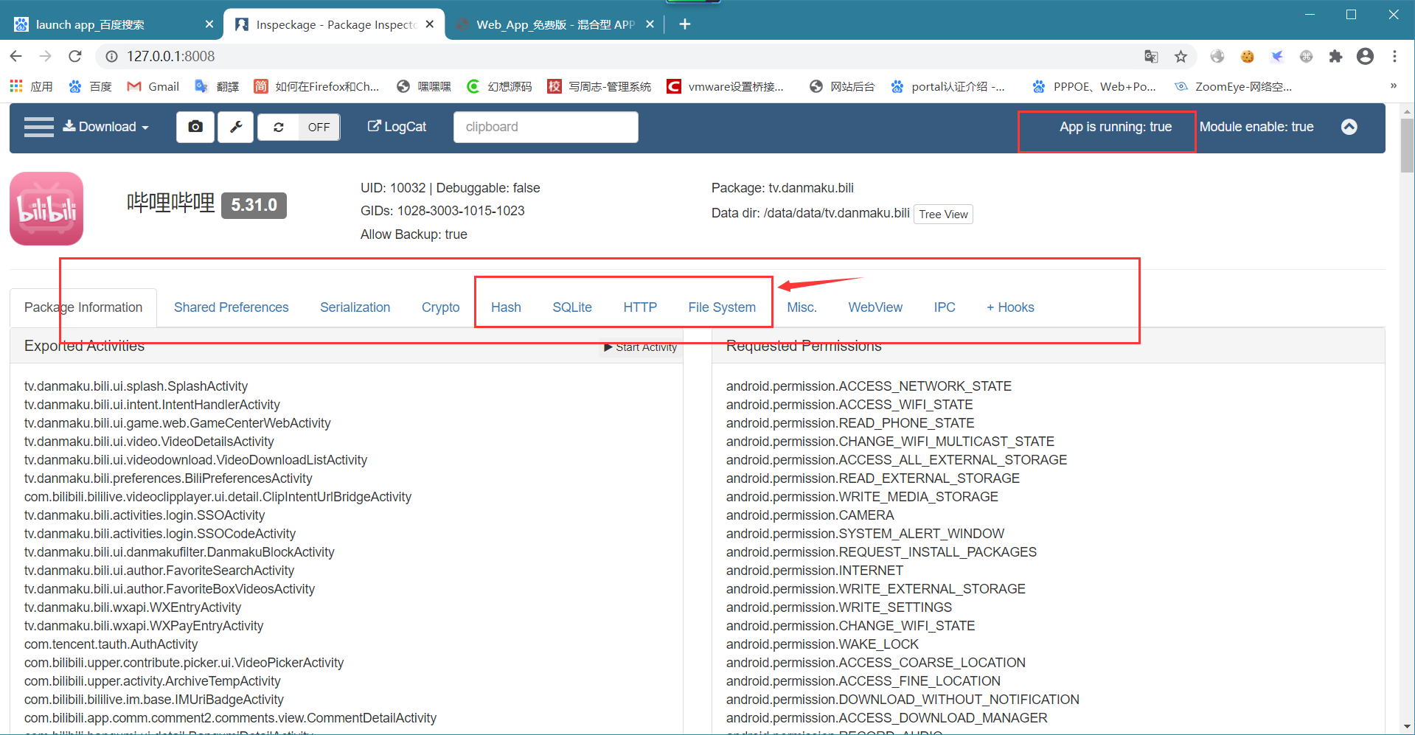1415x735 pixels.
Task: Show more bookmarks chevron
Action: tap(1393, 86)
